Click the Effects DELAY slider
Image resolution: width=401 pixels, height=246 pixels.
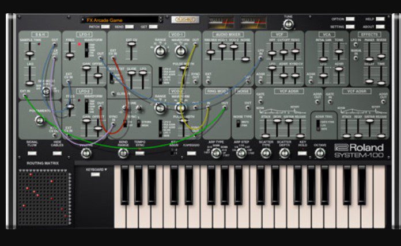point(369,82)
